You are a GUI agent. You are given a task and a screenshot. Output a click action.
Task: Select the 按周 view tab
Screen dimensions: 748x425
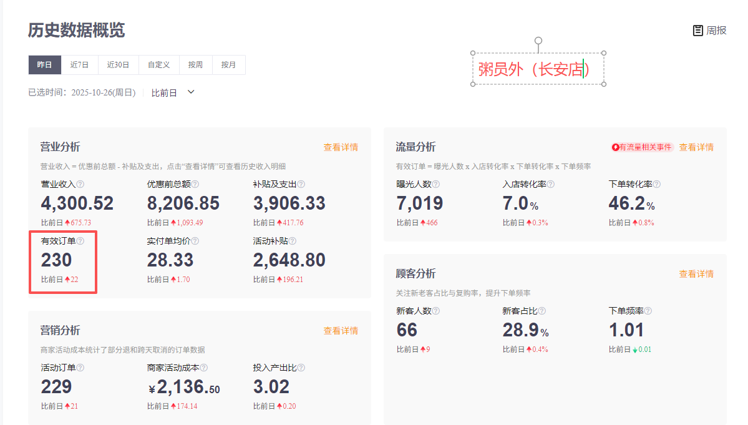(195, 65)
